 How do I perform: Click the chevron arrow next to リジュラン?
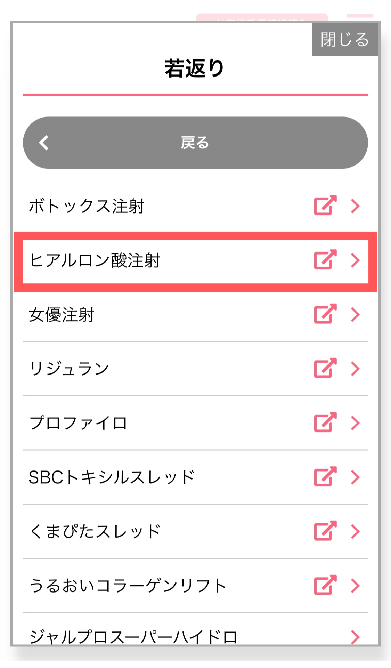coord(355,369)
